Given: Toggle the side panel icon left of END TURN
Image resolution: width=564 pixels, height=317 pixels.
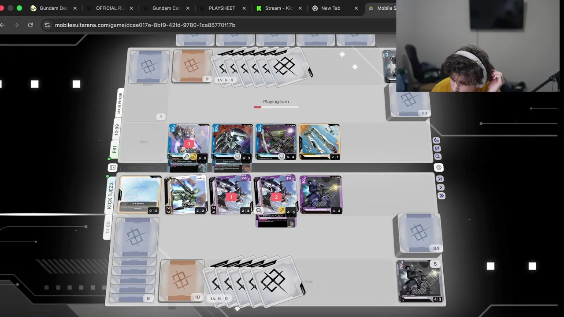Looking at the screenshot, I should 112,168.
